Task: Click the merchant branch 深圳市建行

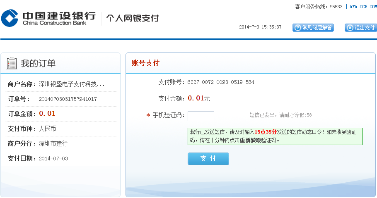Action: click(x=53, y=143)
